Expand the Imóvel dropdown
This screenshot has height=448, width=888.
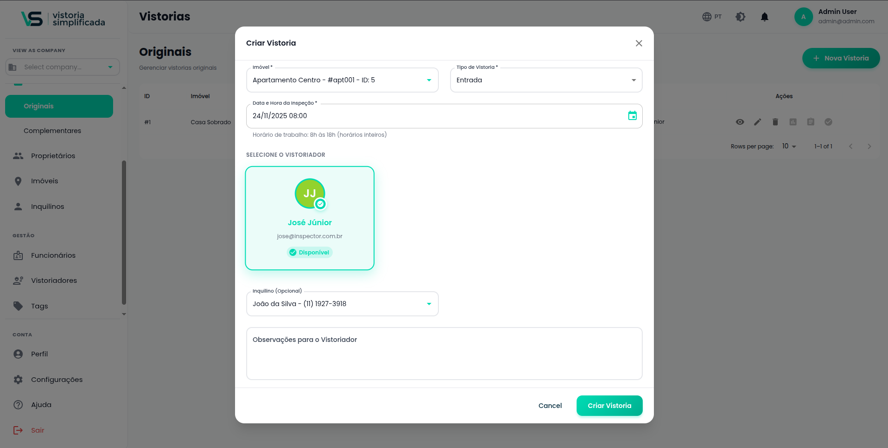tap(429, 80)
